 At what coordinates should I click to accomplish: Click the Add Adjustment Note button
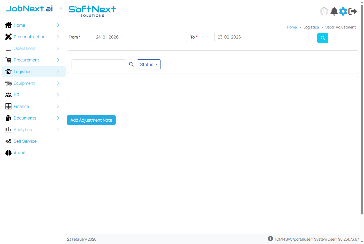coord(91,120)
